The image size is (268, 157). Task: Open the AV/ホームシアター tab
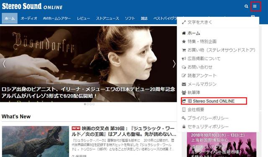pyautogui.click(x=57, y=18)
